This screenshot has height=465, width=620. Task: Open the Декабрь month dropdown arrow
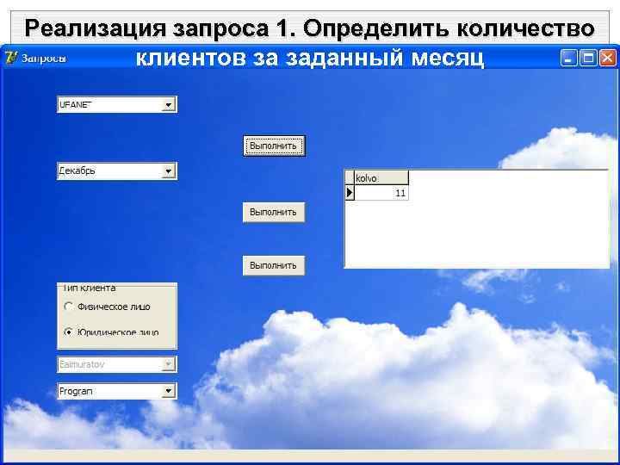coord(169,171)
